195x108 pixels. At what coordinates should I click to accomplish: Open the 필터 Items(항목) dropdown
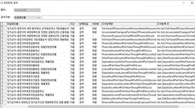27,10
